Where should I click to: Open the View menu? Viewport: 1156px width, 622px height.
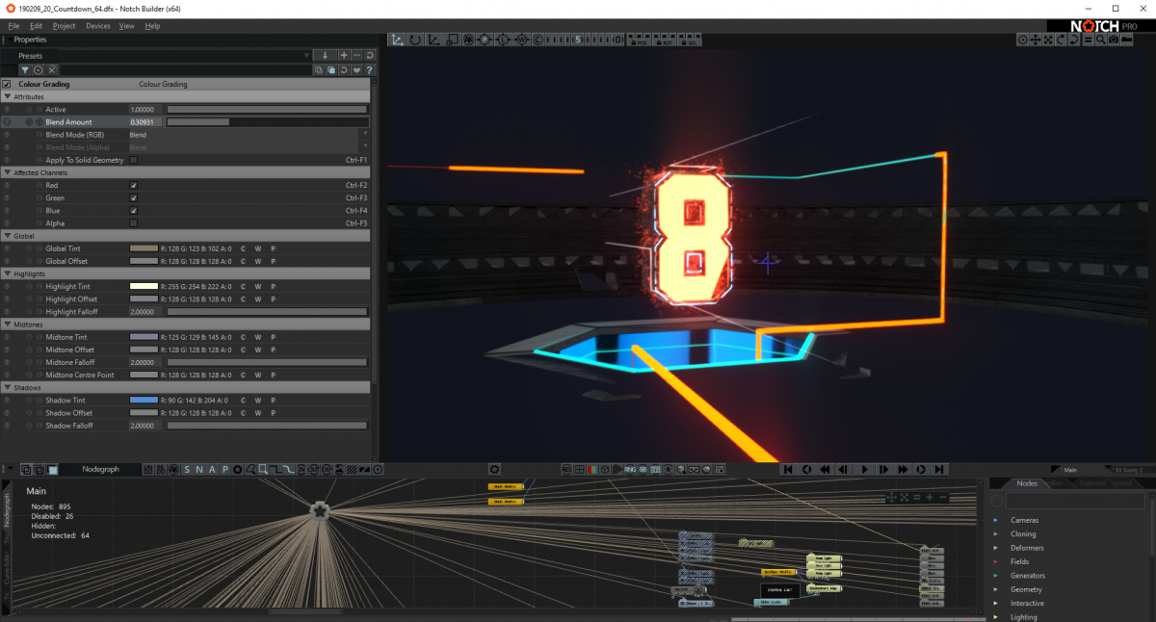(x=126, y=26)
